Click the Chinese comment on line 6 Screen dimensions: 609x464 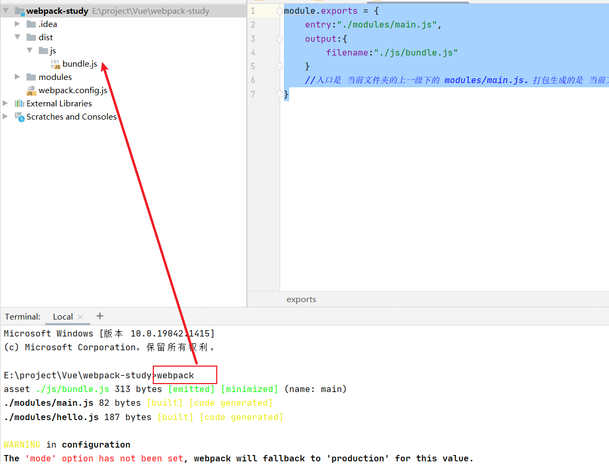(456, 80)
